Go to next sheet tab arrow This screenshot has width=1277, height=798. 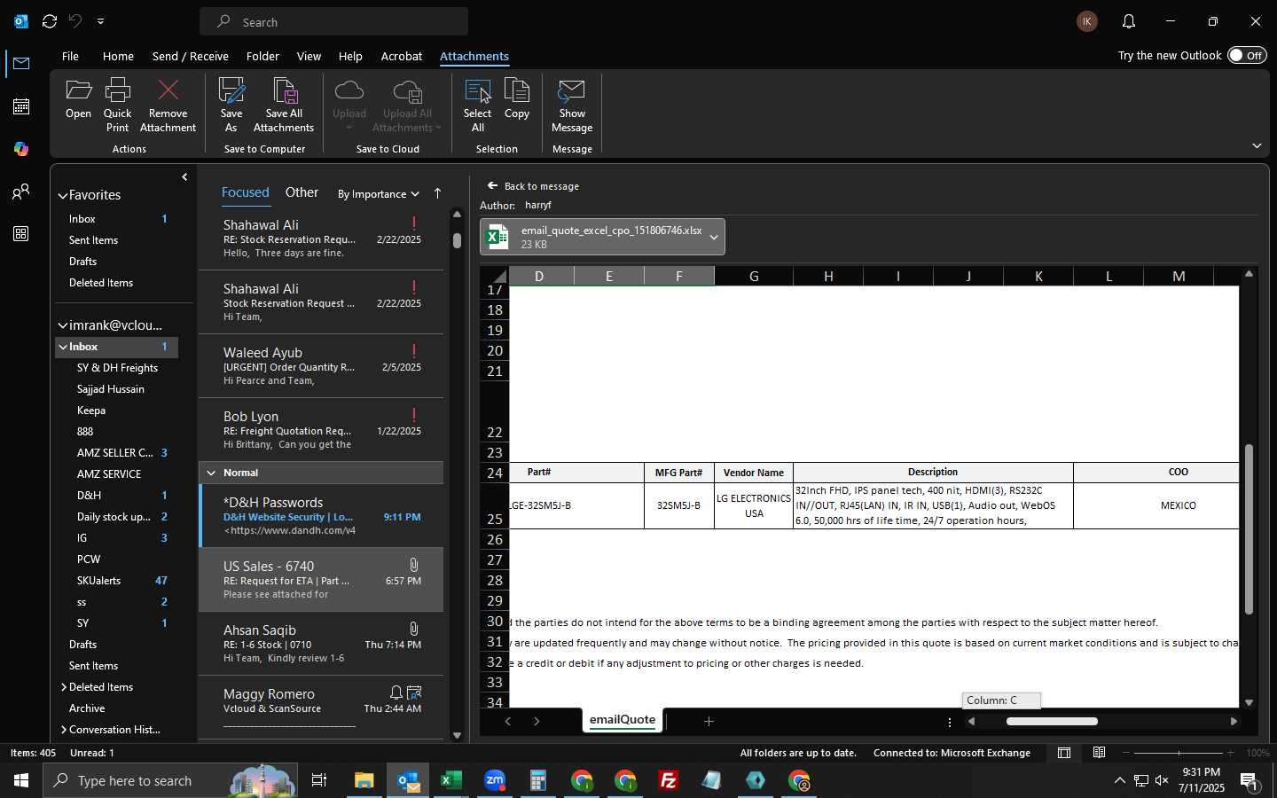point(537,722)
